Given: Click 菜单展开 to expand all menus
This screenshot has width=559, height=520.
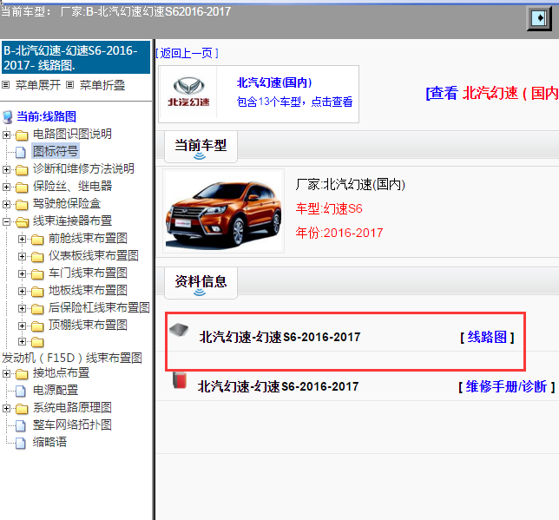Looking at the screenshot, I should 38,85.
